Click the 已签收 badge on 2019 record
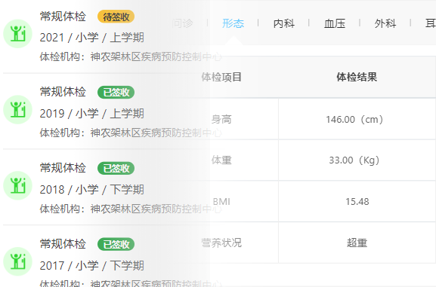The height and width of the screenshot is (287, 436). click(x=116, y=93)
